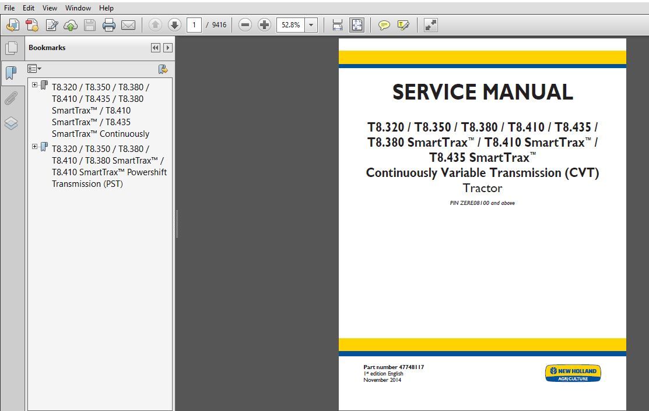Select the Sticky Note comment tool
The height and width of the screenshot is (411, 649).
[x=383, y=24]
